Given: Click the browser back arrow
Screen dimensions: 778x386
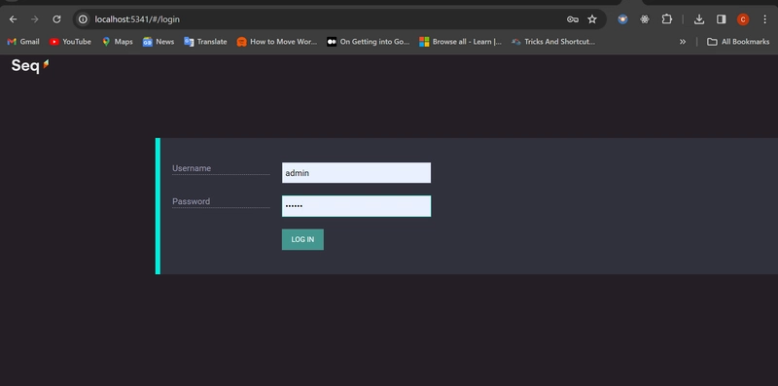Looking at the screenshot, I should pyautogui.click(x=13, y=19).
